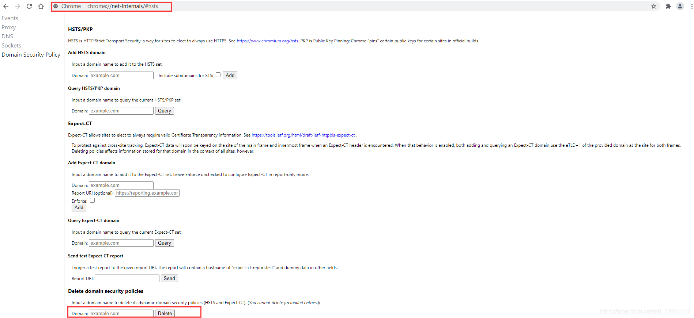This screenshot has width=694, height=318.
Task: Focus the Query HSTS/PKP domain input
Action: [x=121, y=111]
